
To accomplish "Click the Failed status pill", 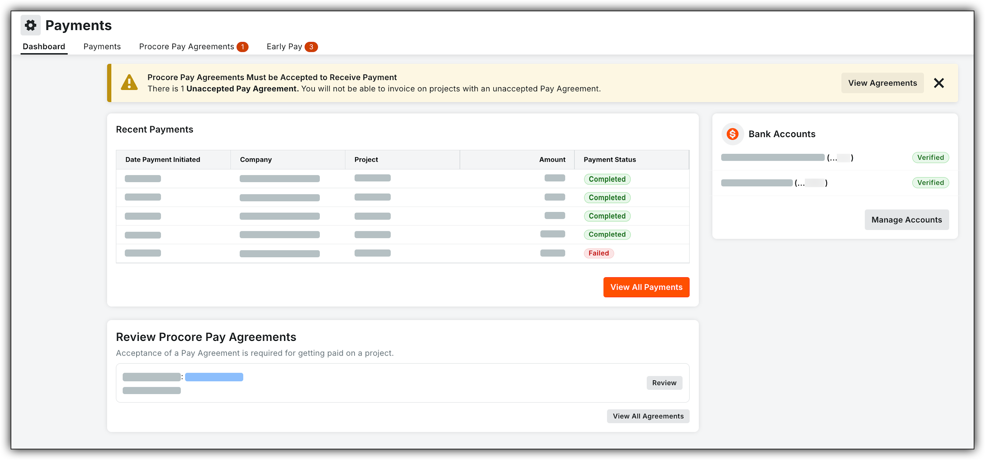I will pos(599,253).
